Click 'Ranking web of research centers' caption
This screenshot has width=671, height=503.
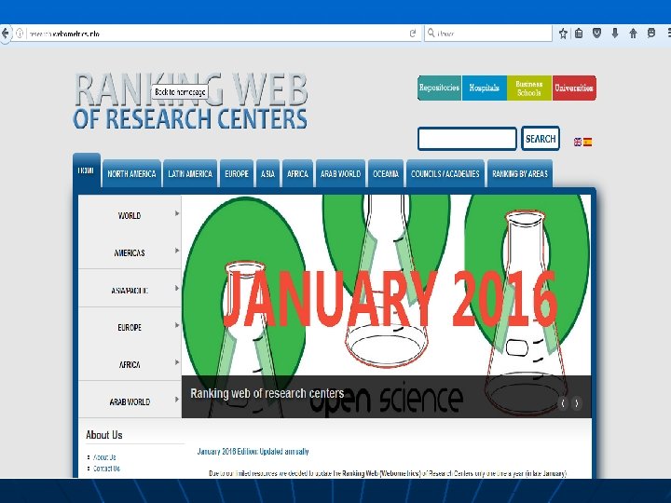pyautogui.click(x=267, y=393)
